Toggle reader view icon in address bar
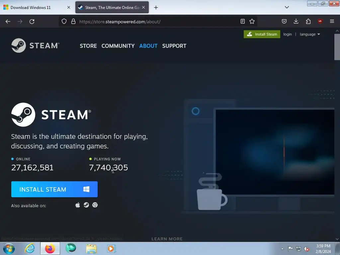340x255 pixels. tap(243, 21)
